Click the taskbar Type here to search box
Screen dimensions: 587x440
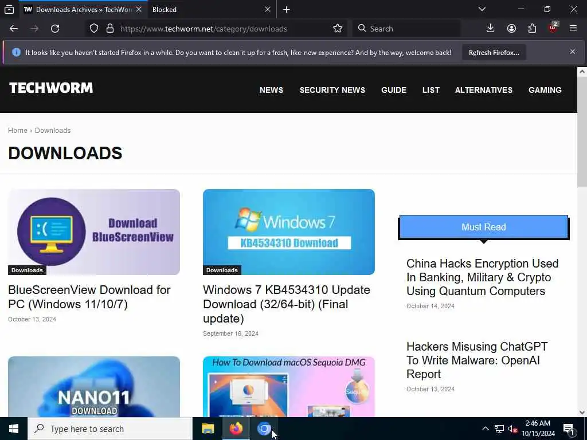[110, 429]
